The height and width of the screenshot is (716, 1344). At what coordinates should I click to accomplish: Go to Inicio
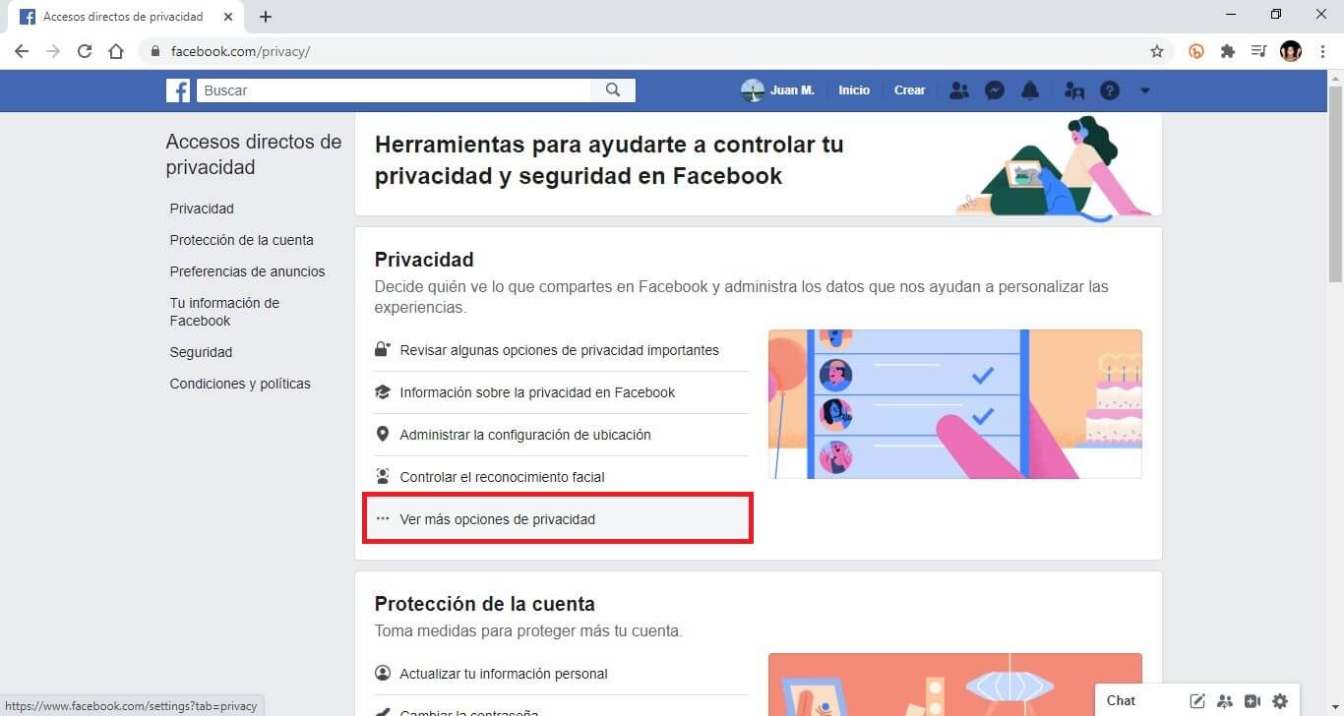click(854, 90)
